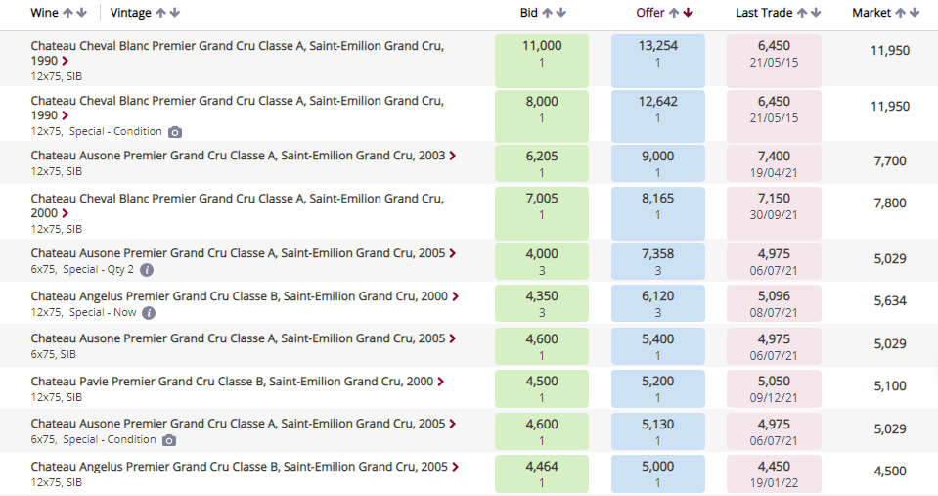Click info icon beside Special - Qty 2

point(147,270)
